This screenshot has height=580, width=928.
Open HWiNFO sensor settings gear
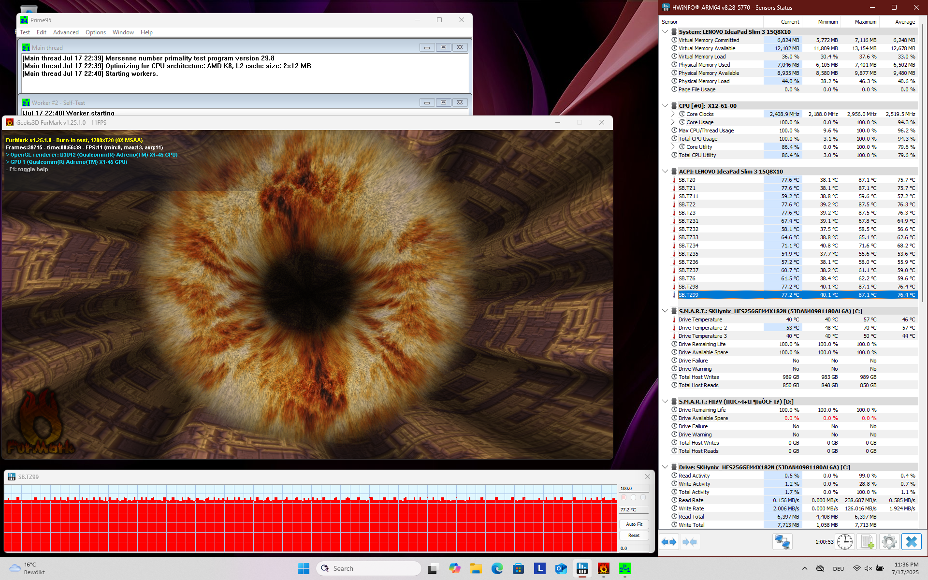click(x=889, y=542)
